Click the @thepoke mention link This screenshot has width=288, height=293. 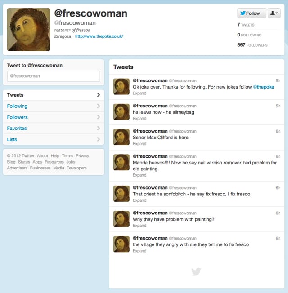tap(264, 87)
